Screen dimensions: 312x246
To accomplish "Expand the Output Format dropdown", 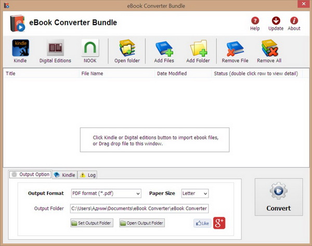I will pos(106,193).
